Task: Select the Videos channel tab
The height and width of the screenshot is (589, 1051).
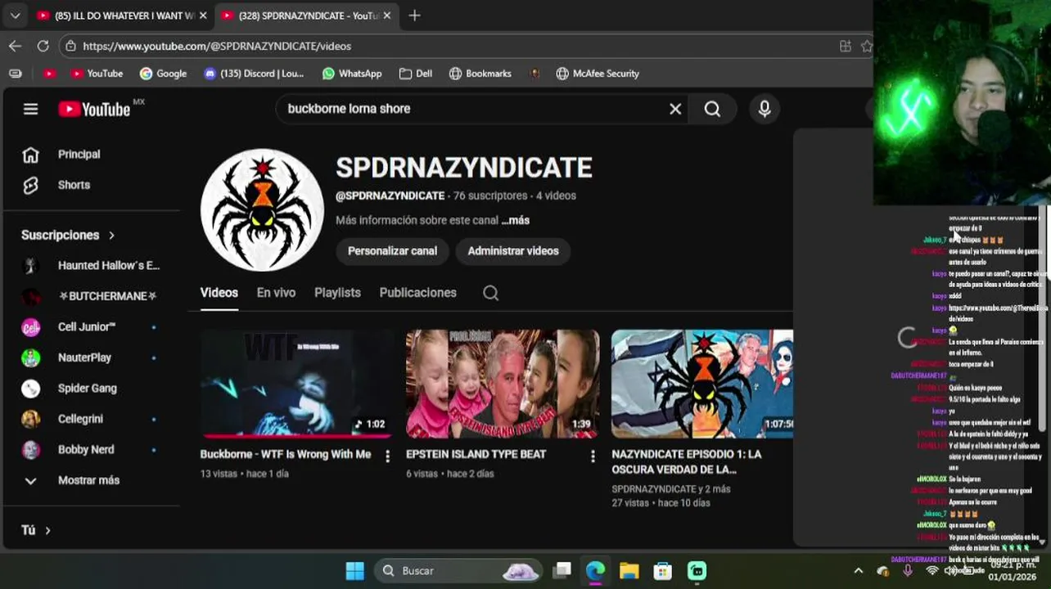Action: 219,293
